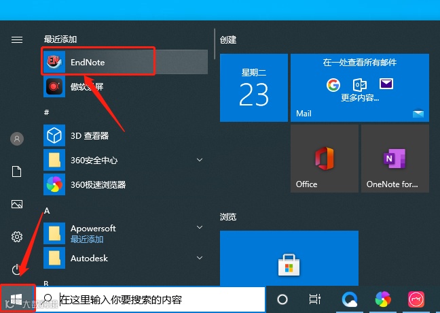Open the 360安全中心 folder

[x=126, y=160]
